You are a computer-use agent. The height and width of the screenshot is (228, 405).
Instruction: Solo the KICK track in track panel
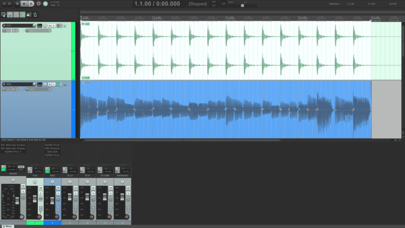pos(53,25)
